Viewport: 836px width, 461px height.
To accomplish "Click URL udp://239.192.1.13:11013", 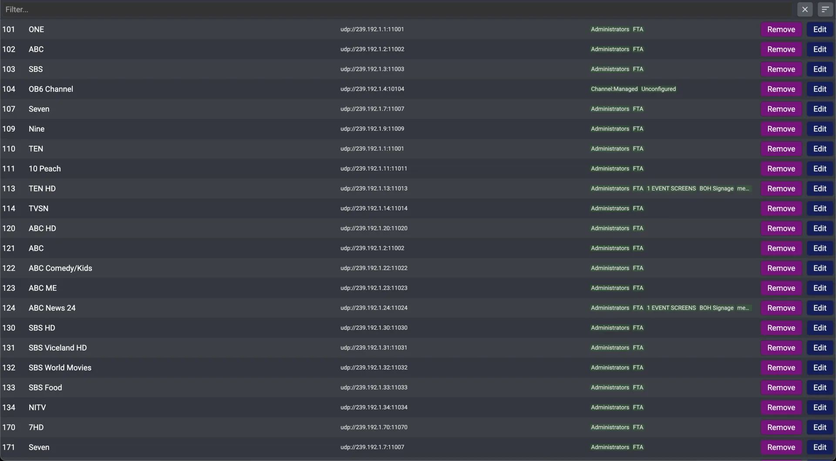I will point(374,188).
